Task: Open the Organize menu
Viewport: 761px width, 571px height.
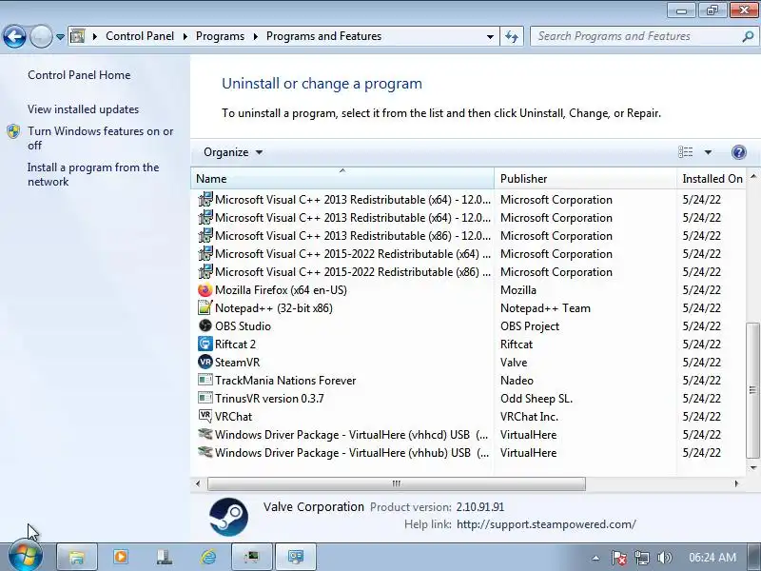Action: tap(233, 152)
